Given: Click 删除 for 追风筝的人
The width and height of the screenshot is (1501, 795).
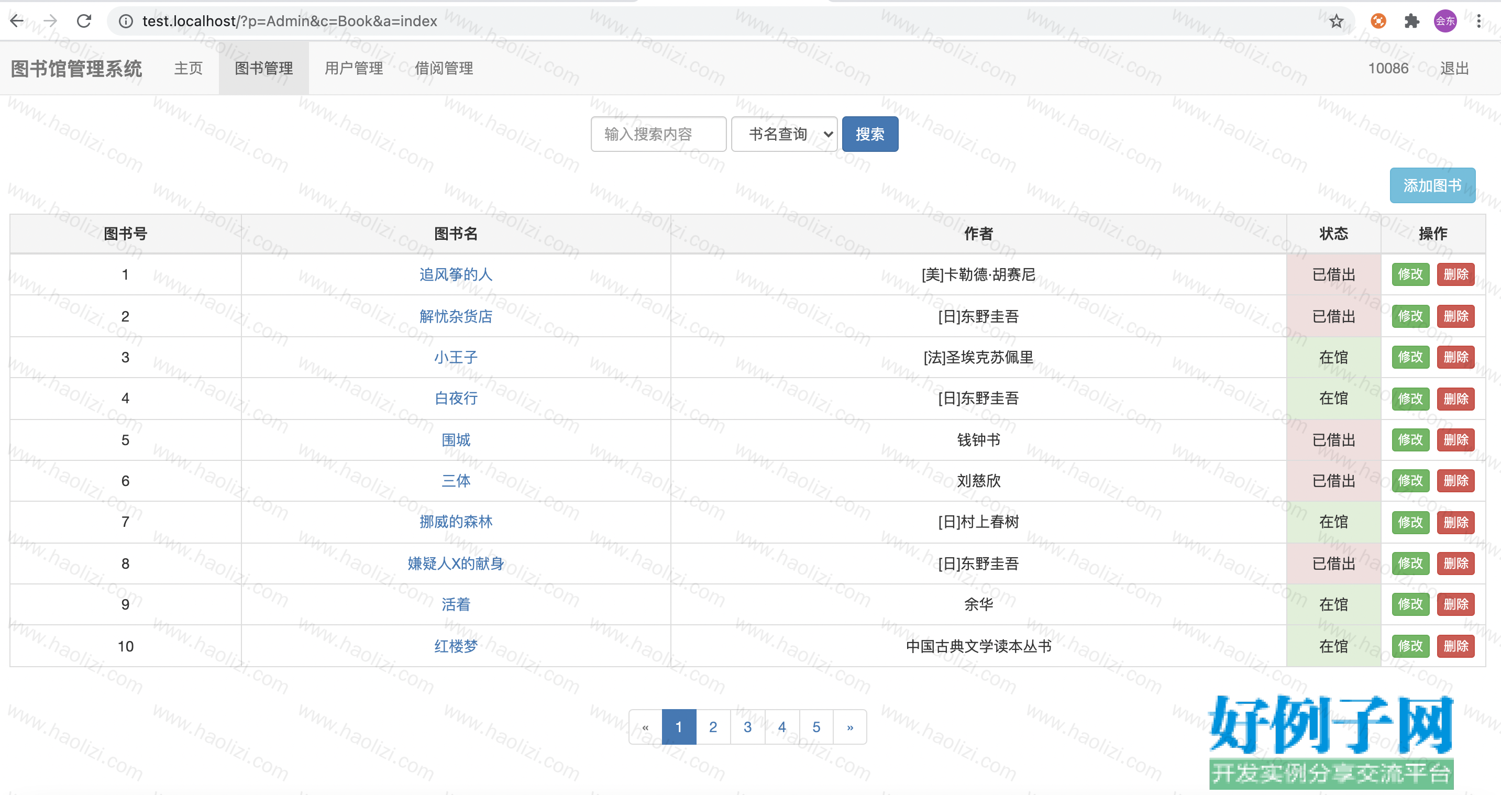Looking at the screenshot, I should click(x=1455, y=274).
